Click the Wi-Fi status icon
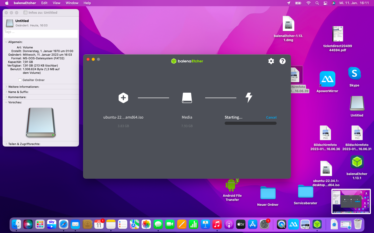Screen dimensions: 374x233 (309, 3)
